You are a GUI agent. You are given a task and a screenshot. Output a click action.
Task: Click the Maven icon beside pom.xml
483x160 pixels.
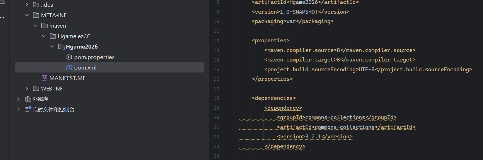(69, 67)
